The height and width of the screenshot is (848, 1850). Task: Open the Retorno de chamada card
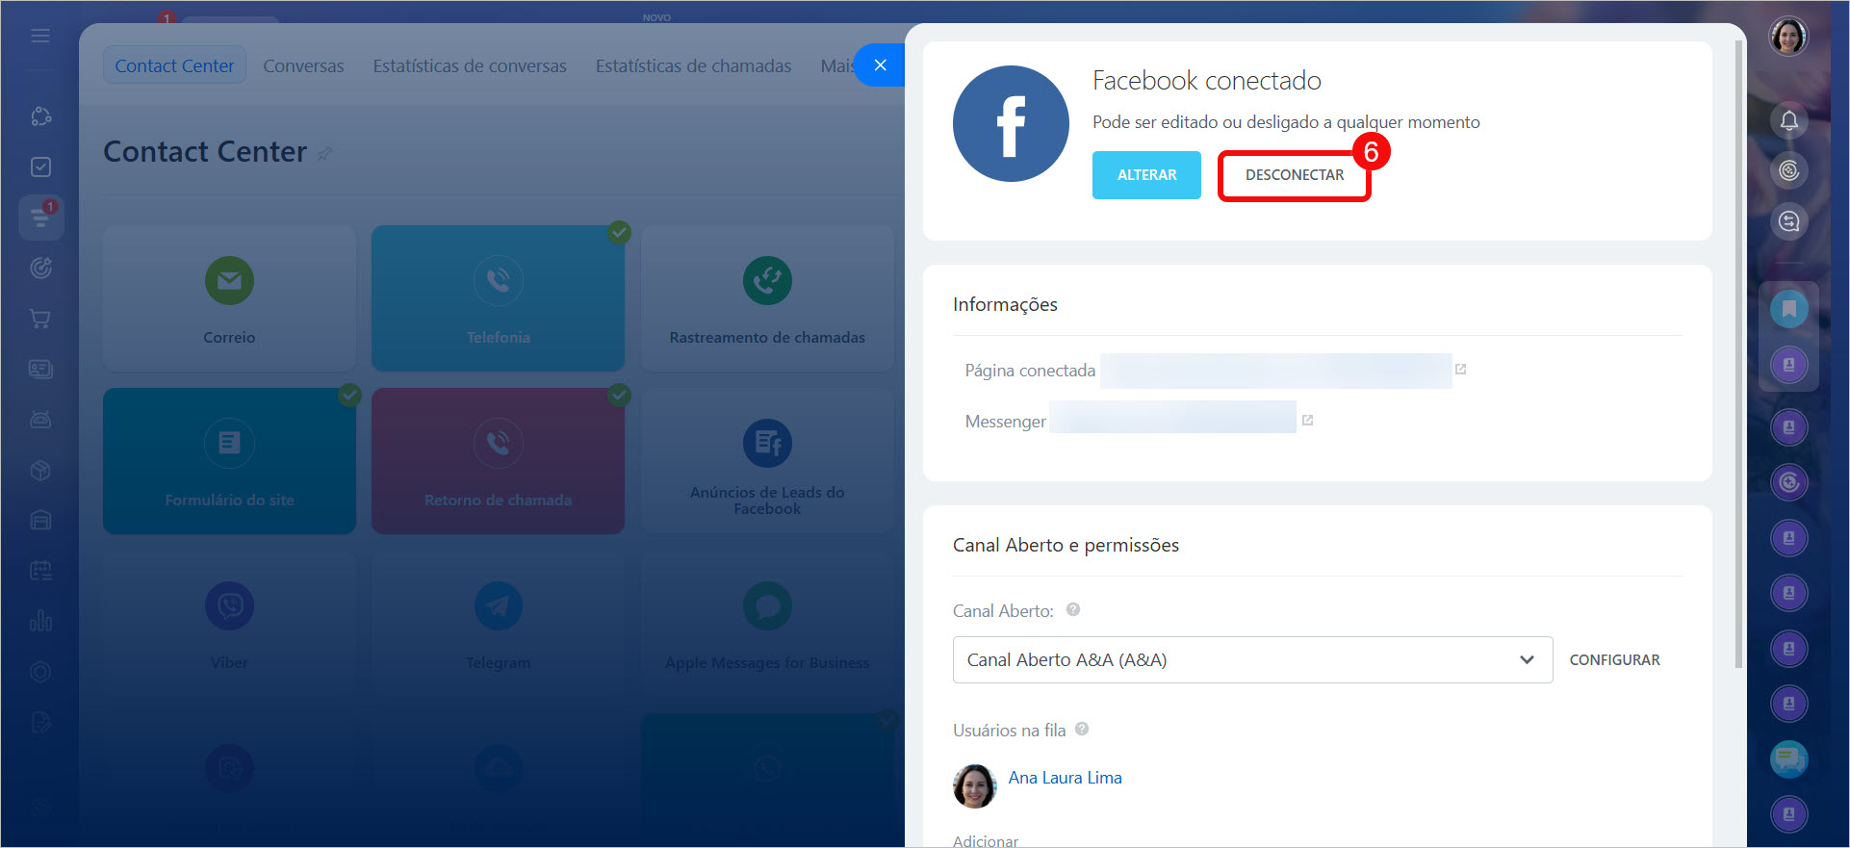pyautogui.click(x=498, y=461)
